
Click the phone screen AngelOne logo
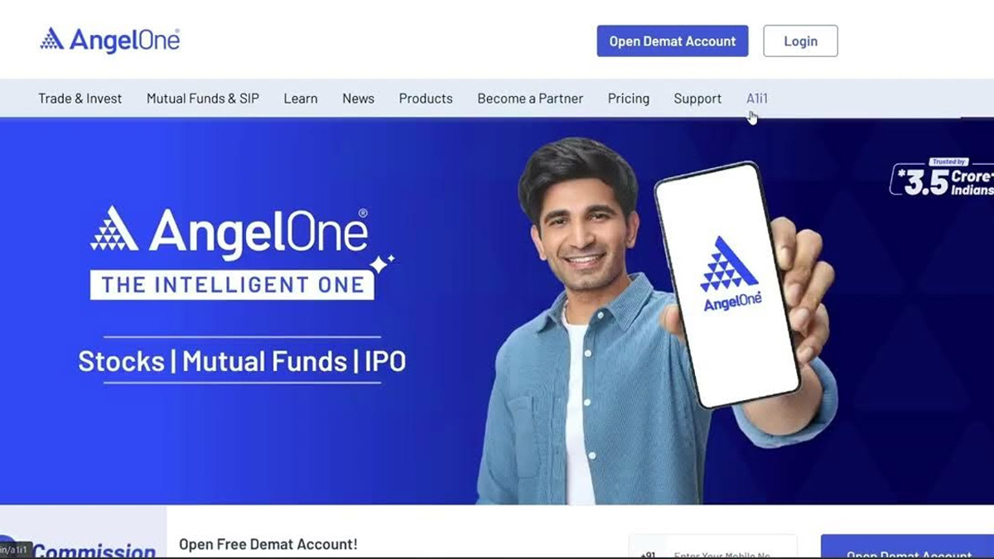pyautogui.click(x=731, y=274)
